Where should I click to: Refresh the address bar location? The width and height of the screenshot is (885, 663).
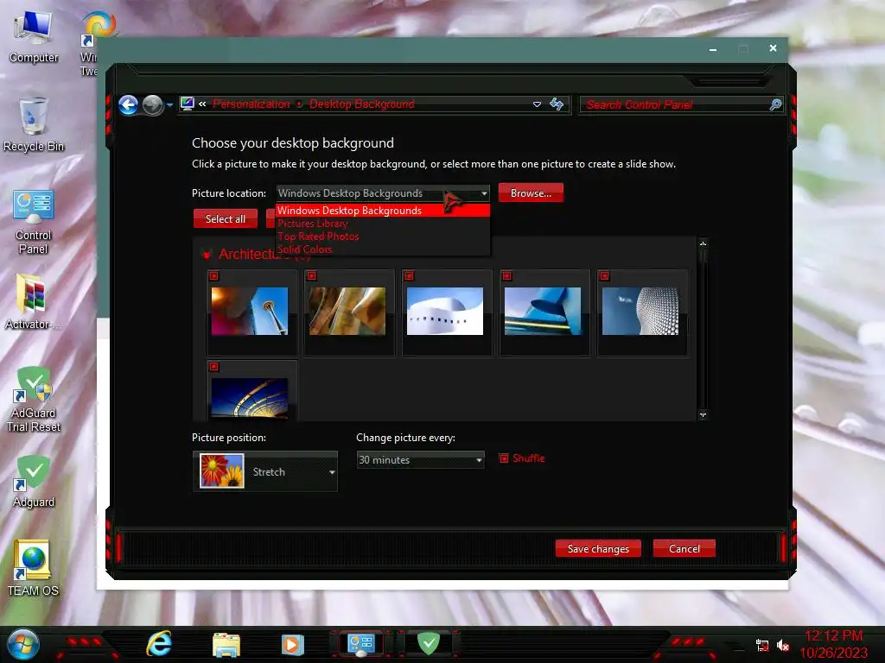[557, 104]
